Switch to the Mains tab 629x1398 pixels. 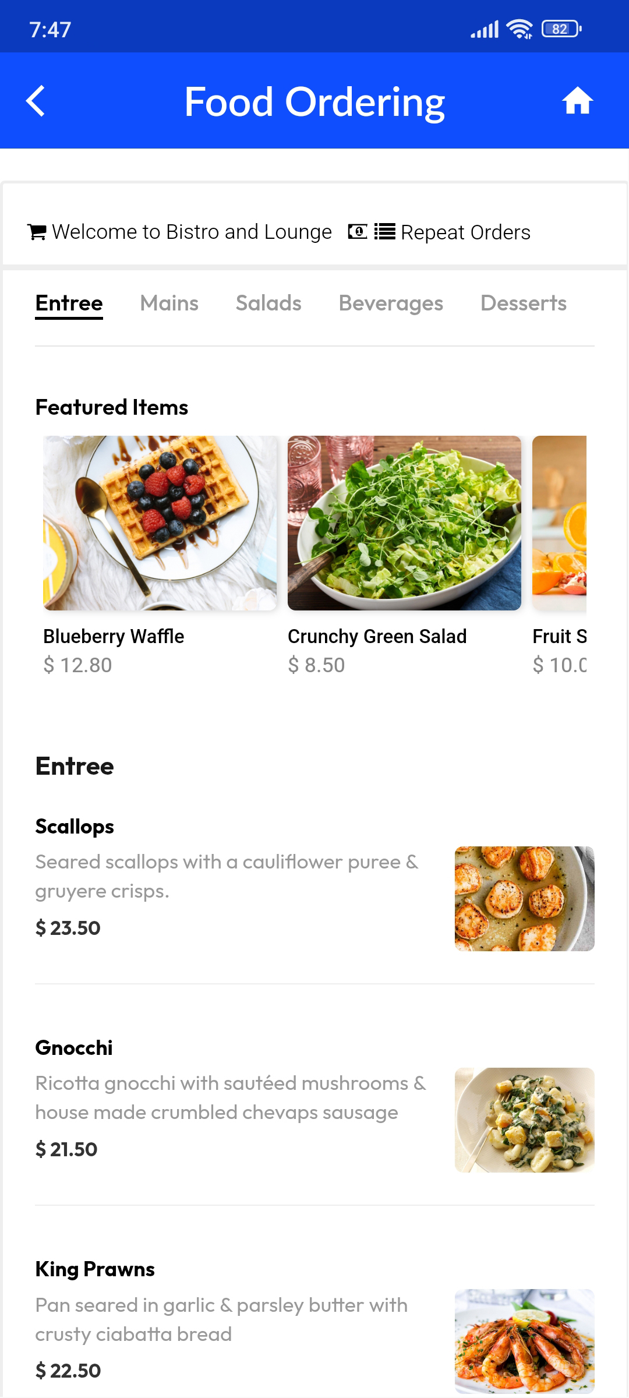coord(169,303)
